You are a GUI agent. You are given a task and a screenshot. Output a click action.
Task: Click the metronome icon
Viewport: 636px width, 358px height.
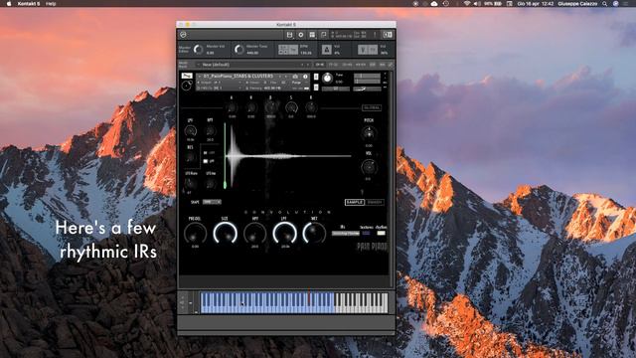[x=327, y=50]
